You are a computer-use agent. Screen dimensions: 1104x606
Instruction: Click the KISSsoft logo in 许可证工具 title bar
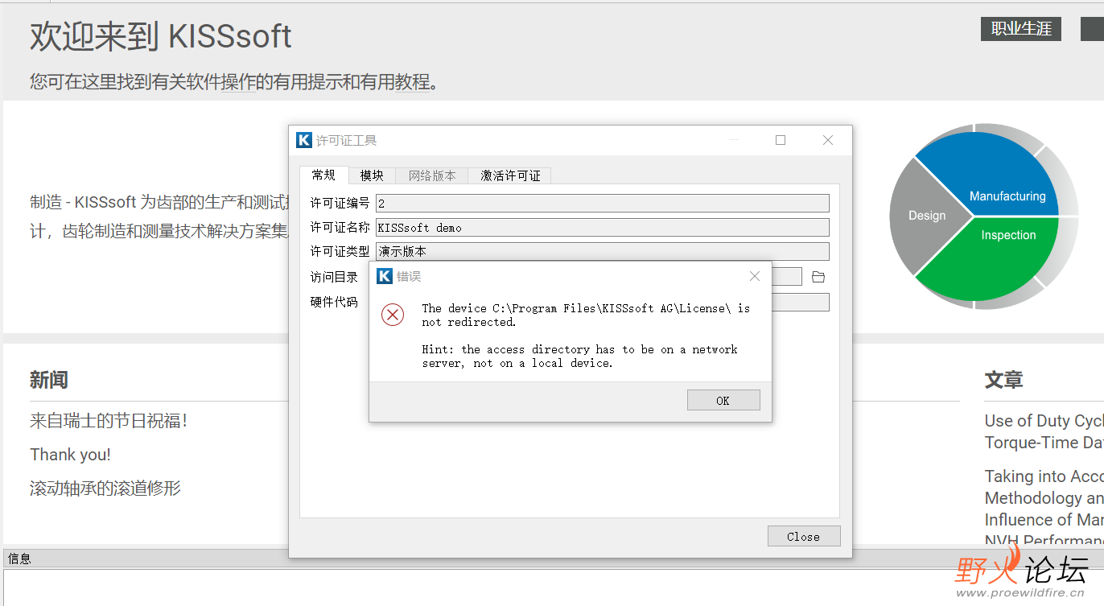pos(304,140)
